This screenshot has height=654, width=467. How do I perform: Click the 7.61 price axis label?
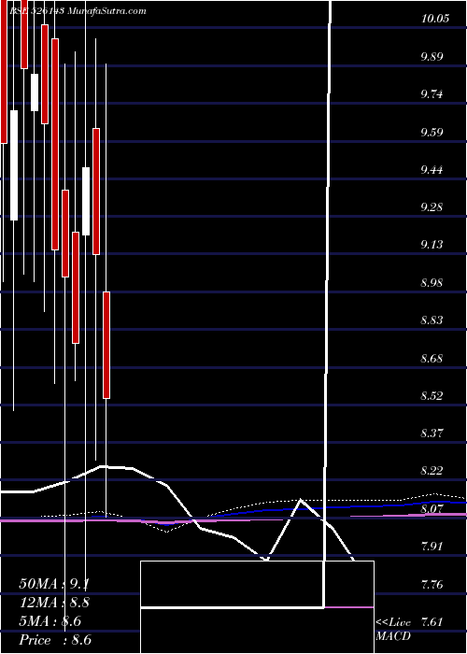click(x=432, y=623)
